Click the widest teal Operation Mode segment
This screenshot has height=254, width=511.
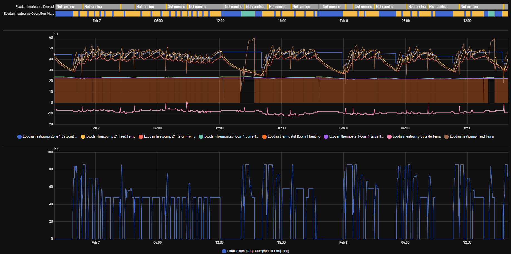point(248,14)
